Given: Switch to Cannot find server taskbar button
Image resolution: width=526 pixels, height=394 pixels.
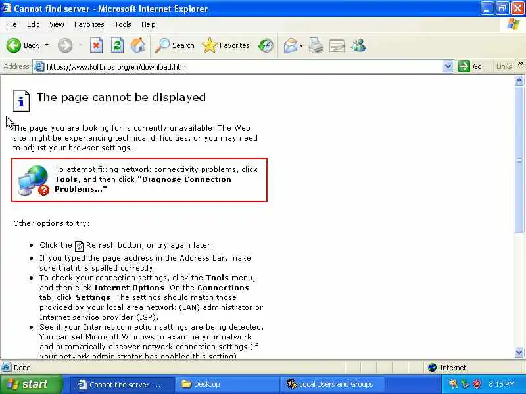Looking at the screenshot, I should (x=122, y=385).
